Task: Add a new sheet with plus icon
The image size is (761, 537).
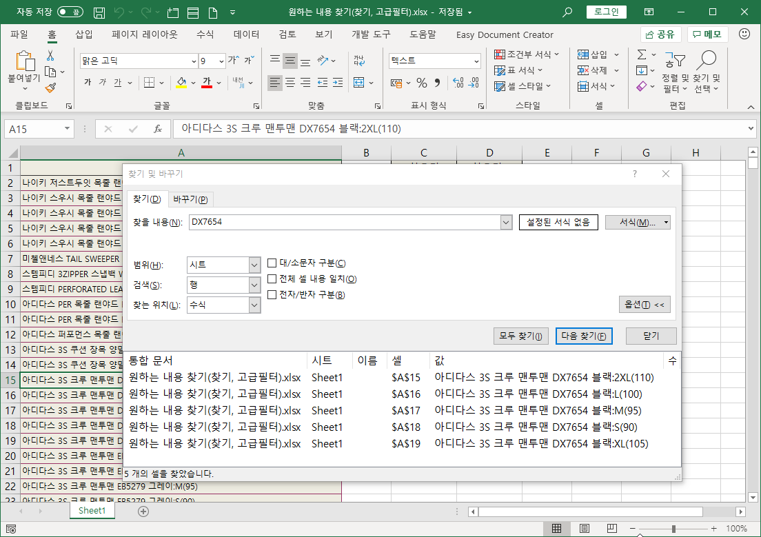Action: (143, 511)
